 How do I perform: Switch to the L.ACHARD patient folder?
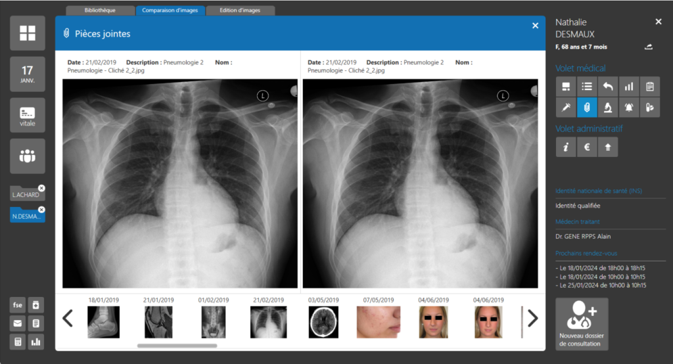pos(26,194)
